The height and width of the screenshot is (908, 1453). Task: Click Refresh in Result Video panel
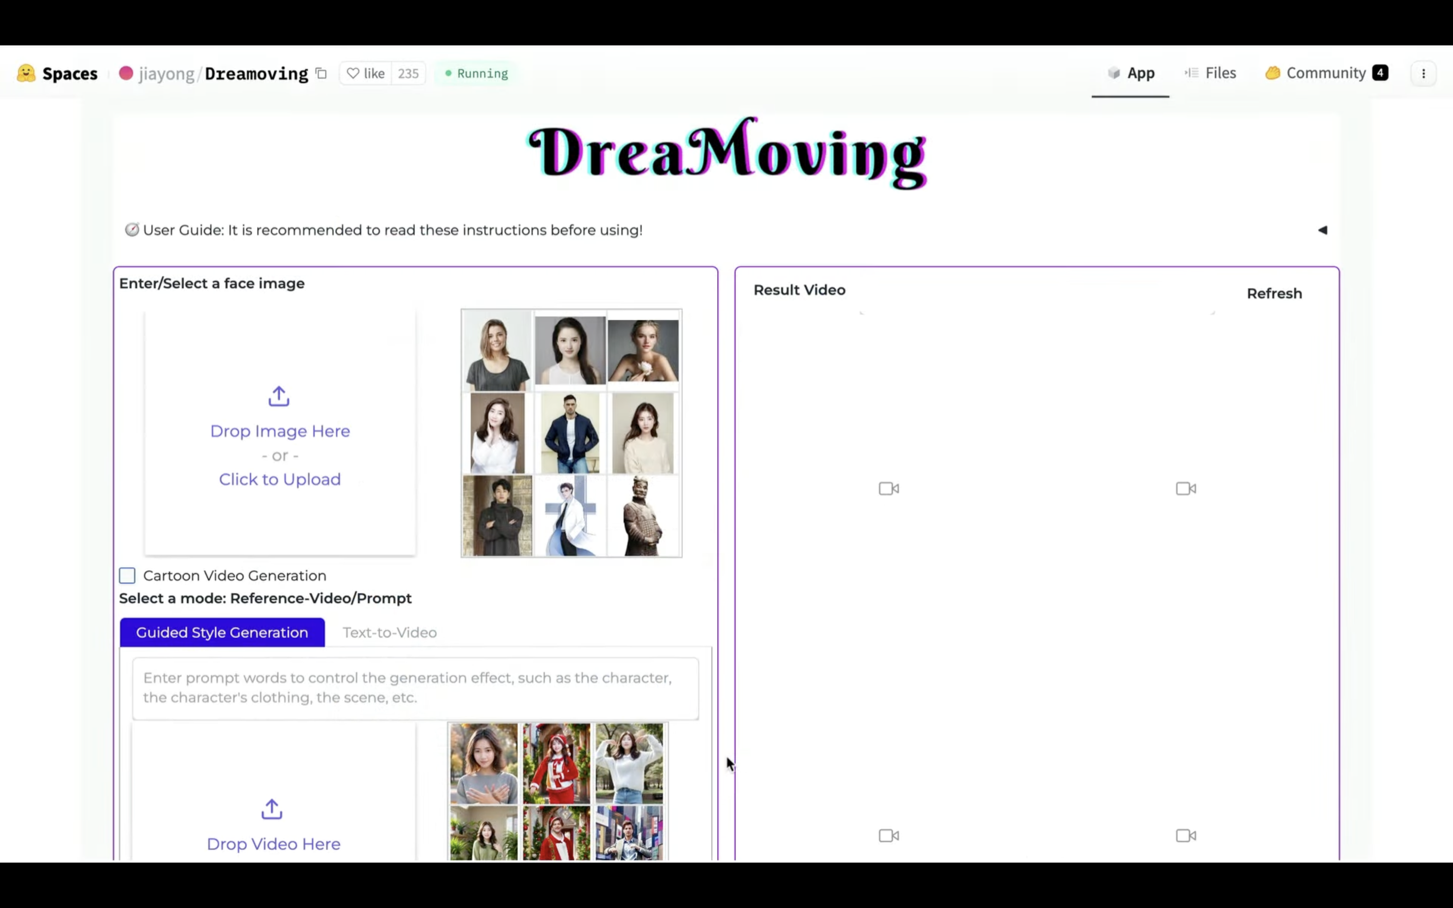1274,294
